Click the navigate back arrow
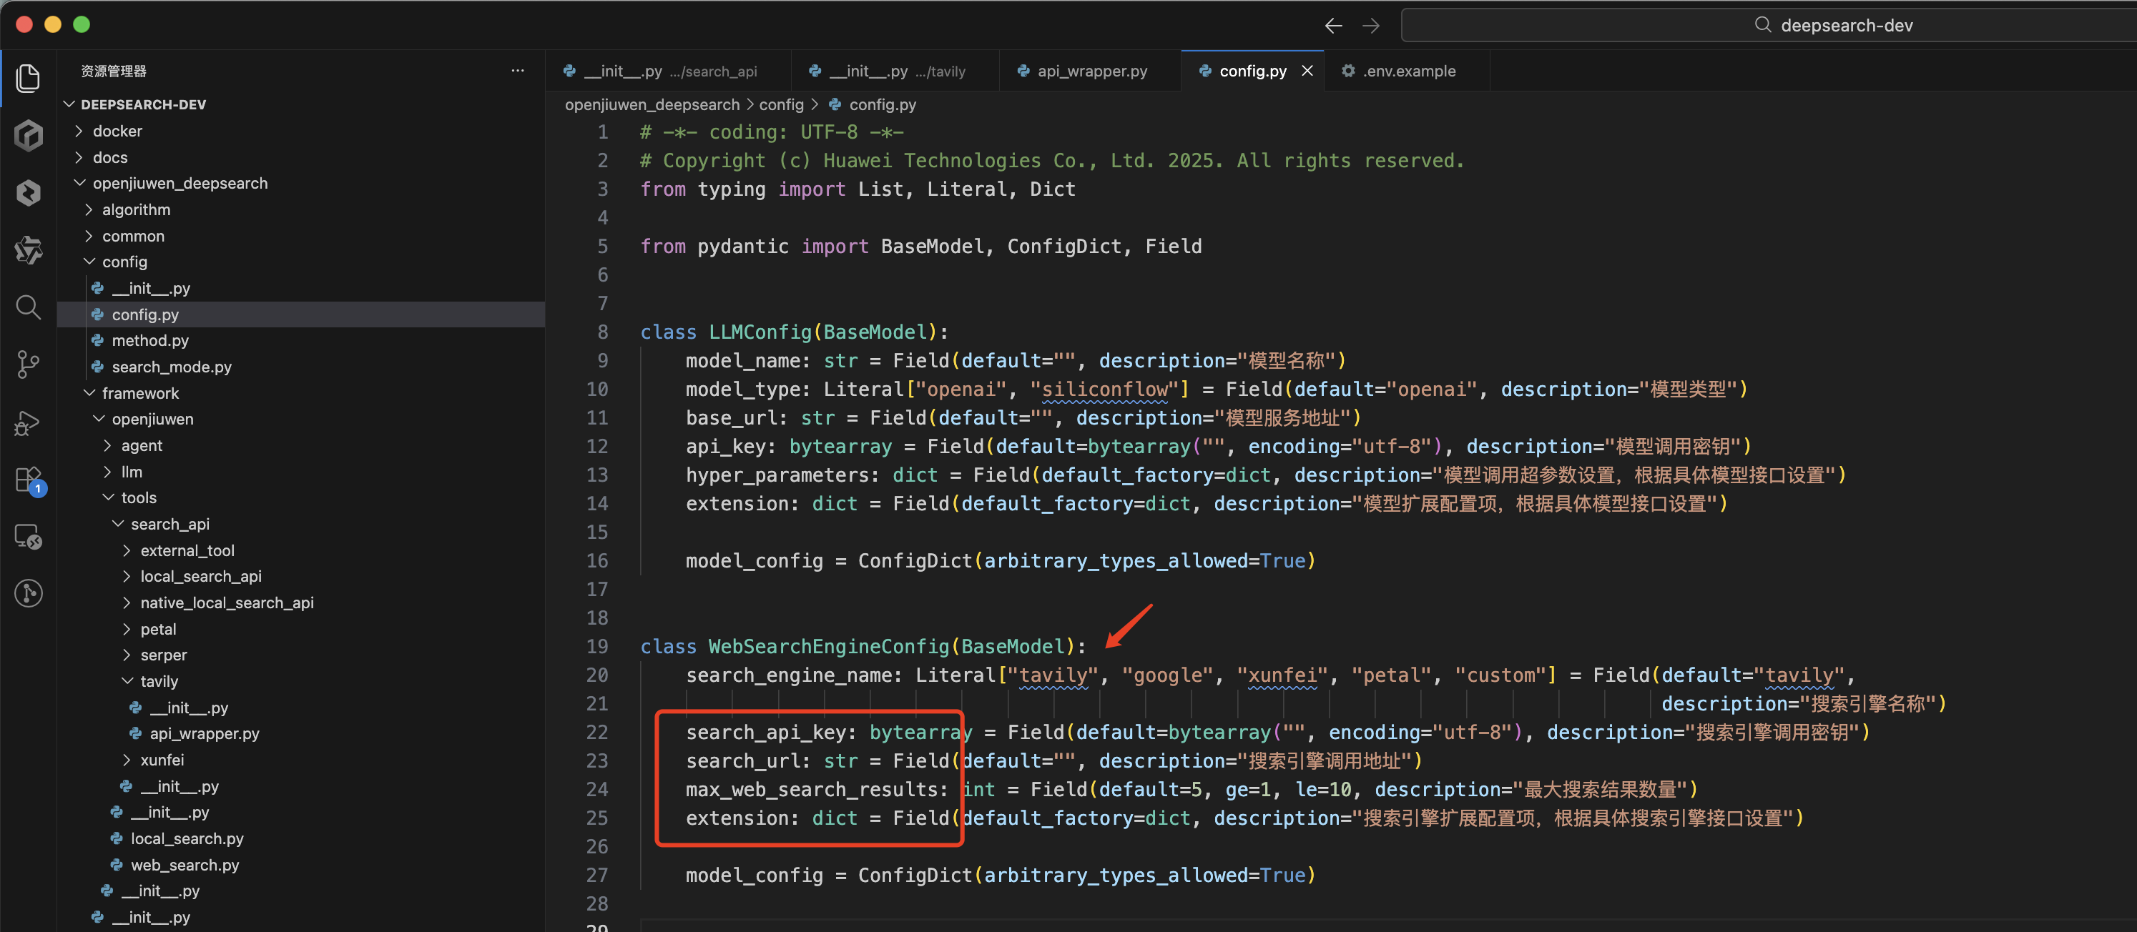2137x932 pixels. [1332, 26]
